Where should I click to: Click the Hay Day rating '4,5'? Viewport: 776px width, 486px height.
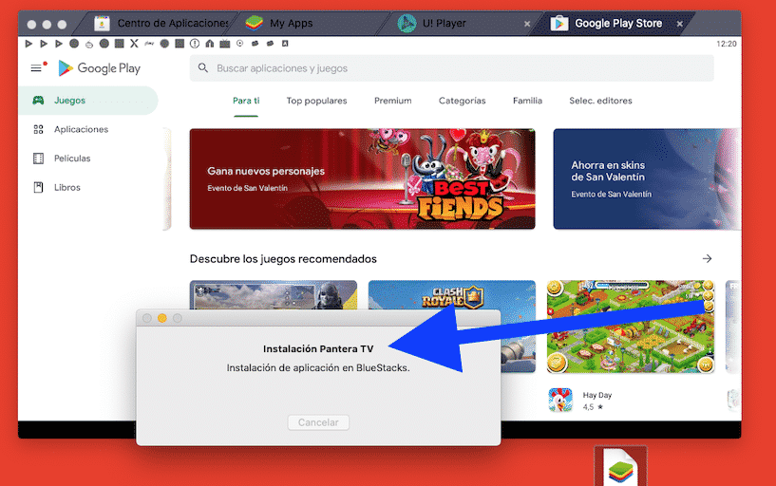pos(588,407)
